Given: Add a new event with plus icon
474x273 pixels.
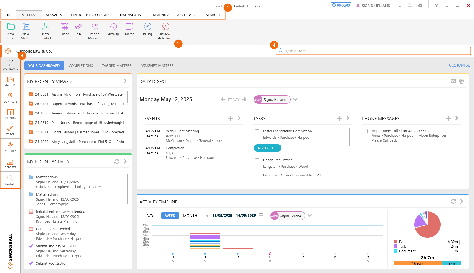Looking at the screenshot, I should tap(231, 118).
